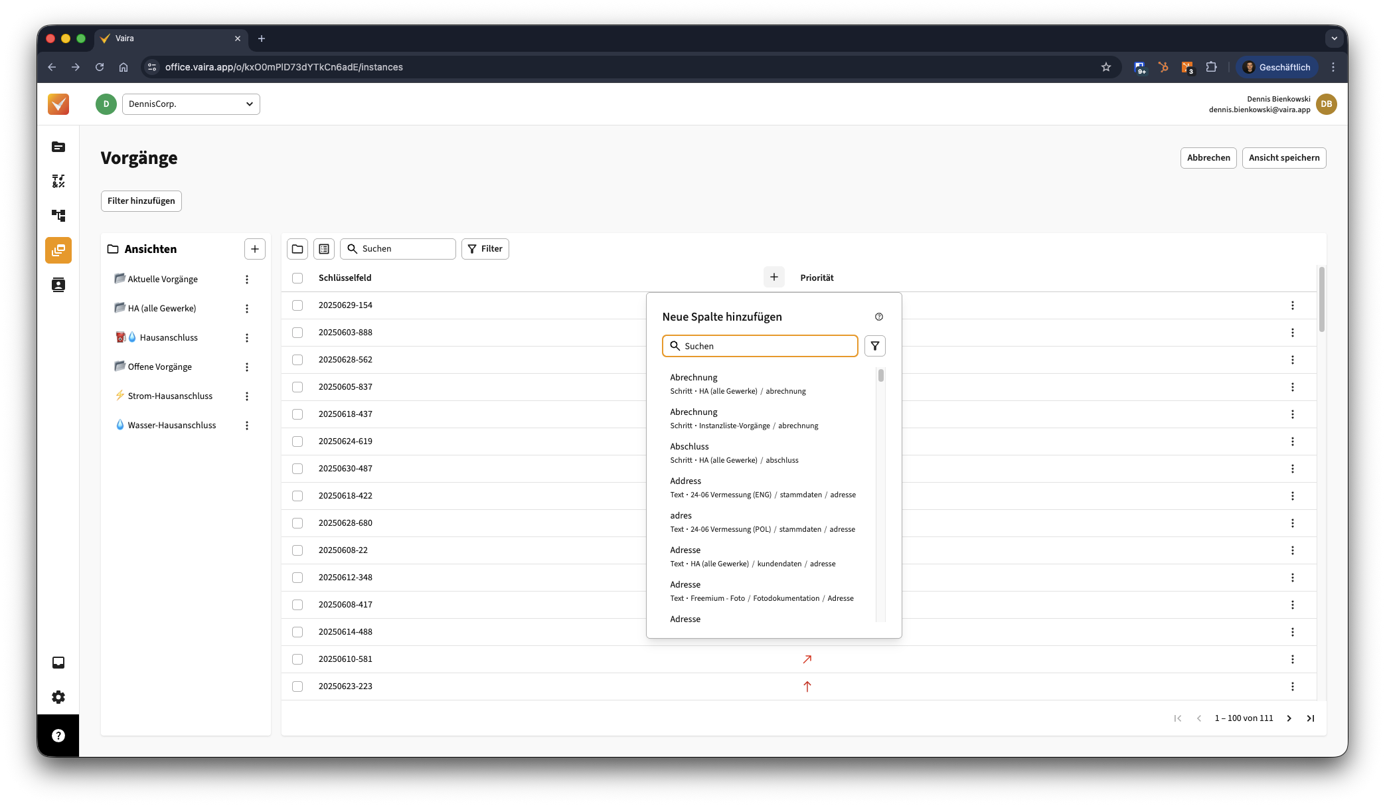Click the filter funnel icon in column popup
Viewport: 1385px width, 806px height.
[x=874, y=346]
